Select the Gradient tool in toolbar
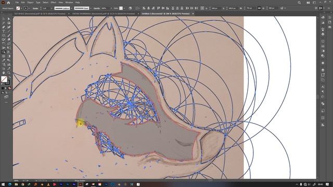This screenshot has width=333, height=187. pyautogui.click(x=9, y=56)
